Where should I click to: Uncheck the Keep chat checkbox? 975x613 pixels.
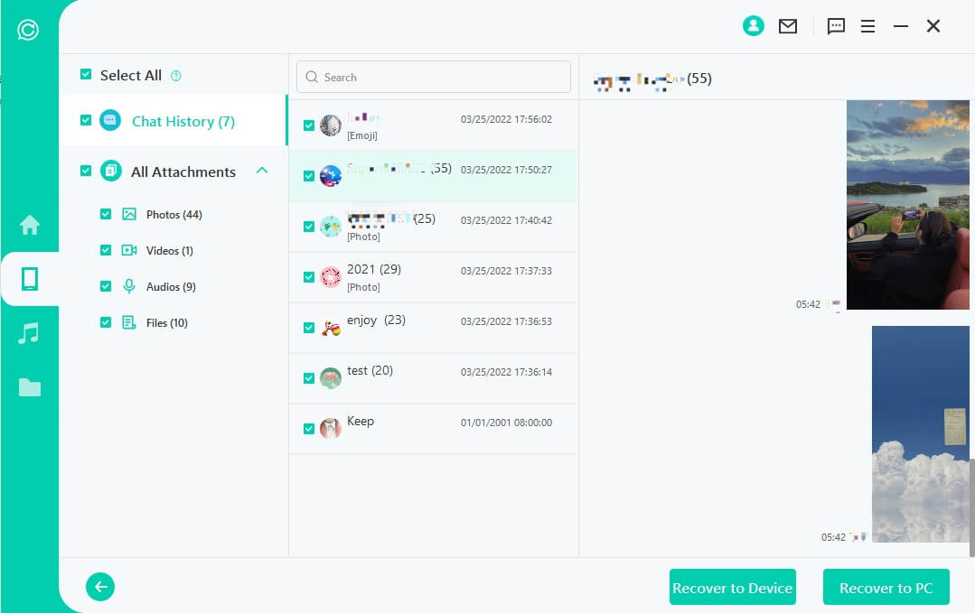pos(308,429)
